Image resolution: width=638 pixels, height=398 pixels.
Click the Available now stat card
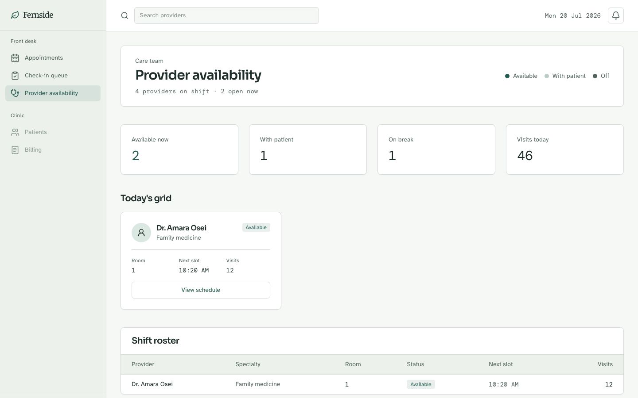tap(179, 149)
